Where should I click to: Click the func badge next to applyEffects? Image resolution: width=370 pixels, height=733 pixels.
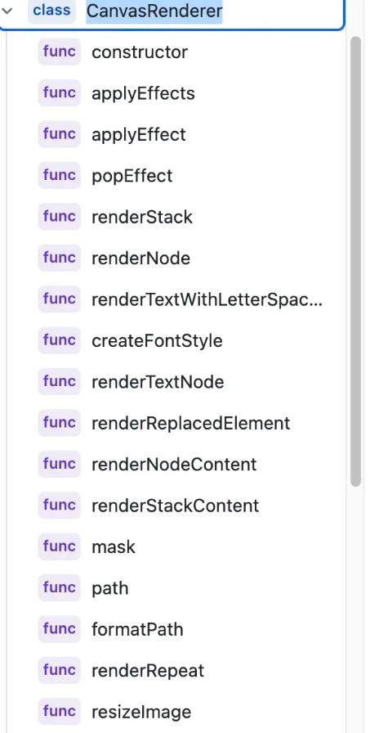[60, 93]
